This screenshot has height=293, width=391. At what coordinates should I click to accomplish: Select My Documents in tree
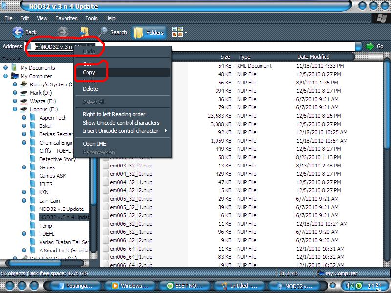[x=38, y=68]
